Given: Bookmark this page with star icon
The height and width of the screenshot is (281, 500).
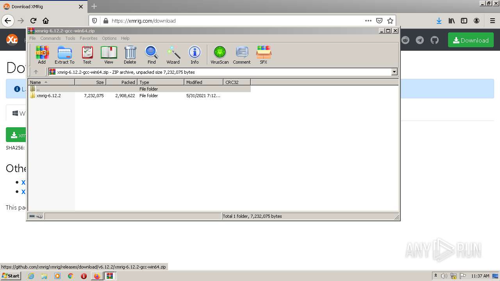Looking at the screenshot, I should pyautogui.click(x=390, y=21).
